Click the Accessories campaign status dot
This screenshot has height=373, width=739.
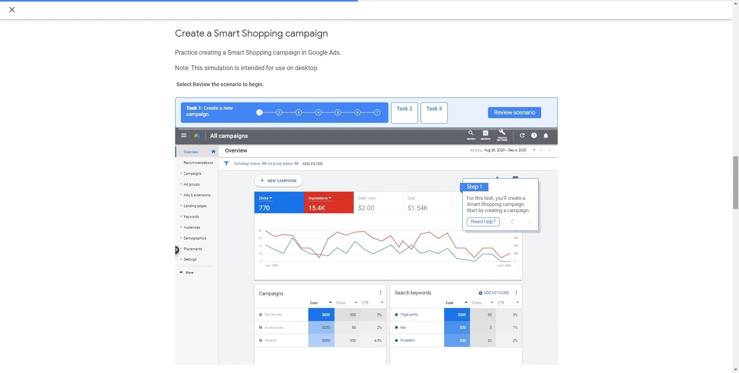click(261, 328)
